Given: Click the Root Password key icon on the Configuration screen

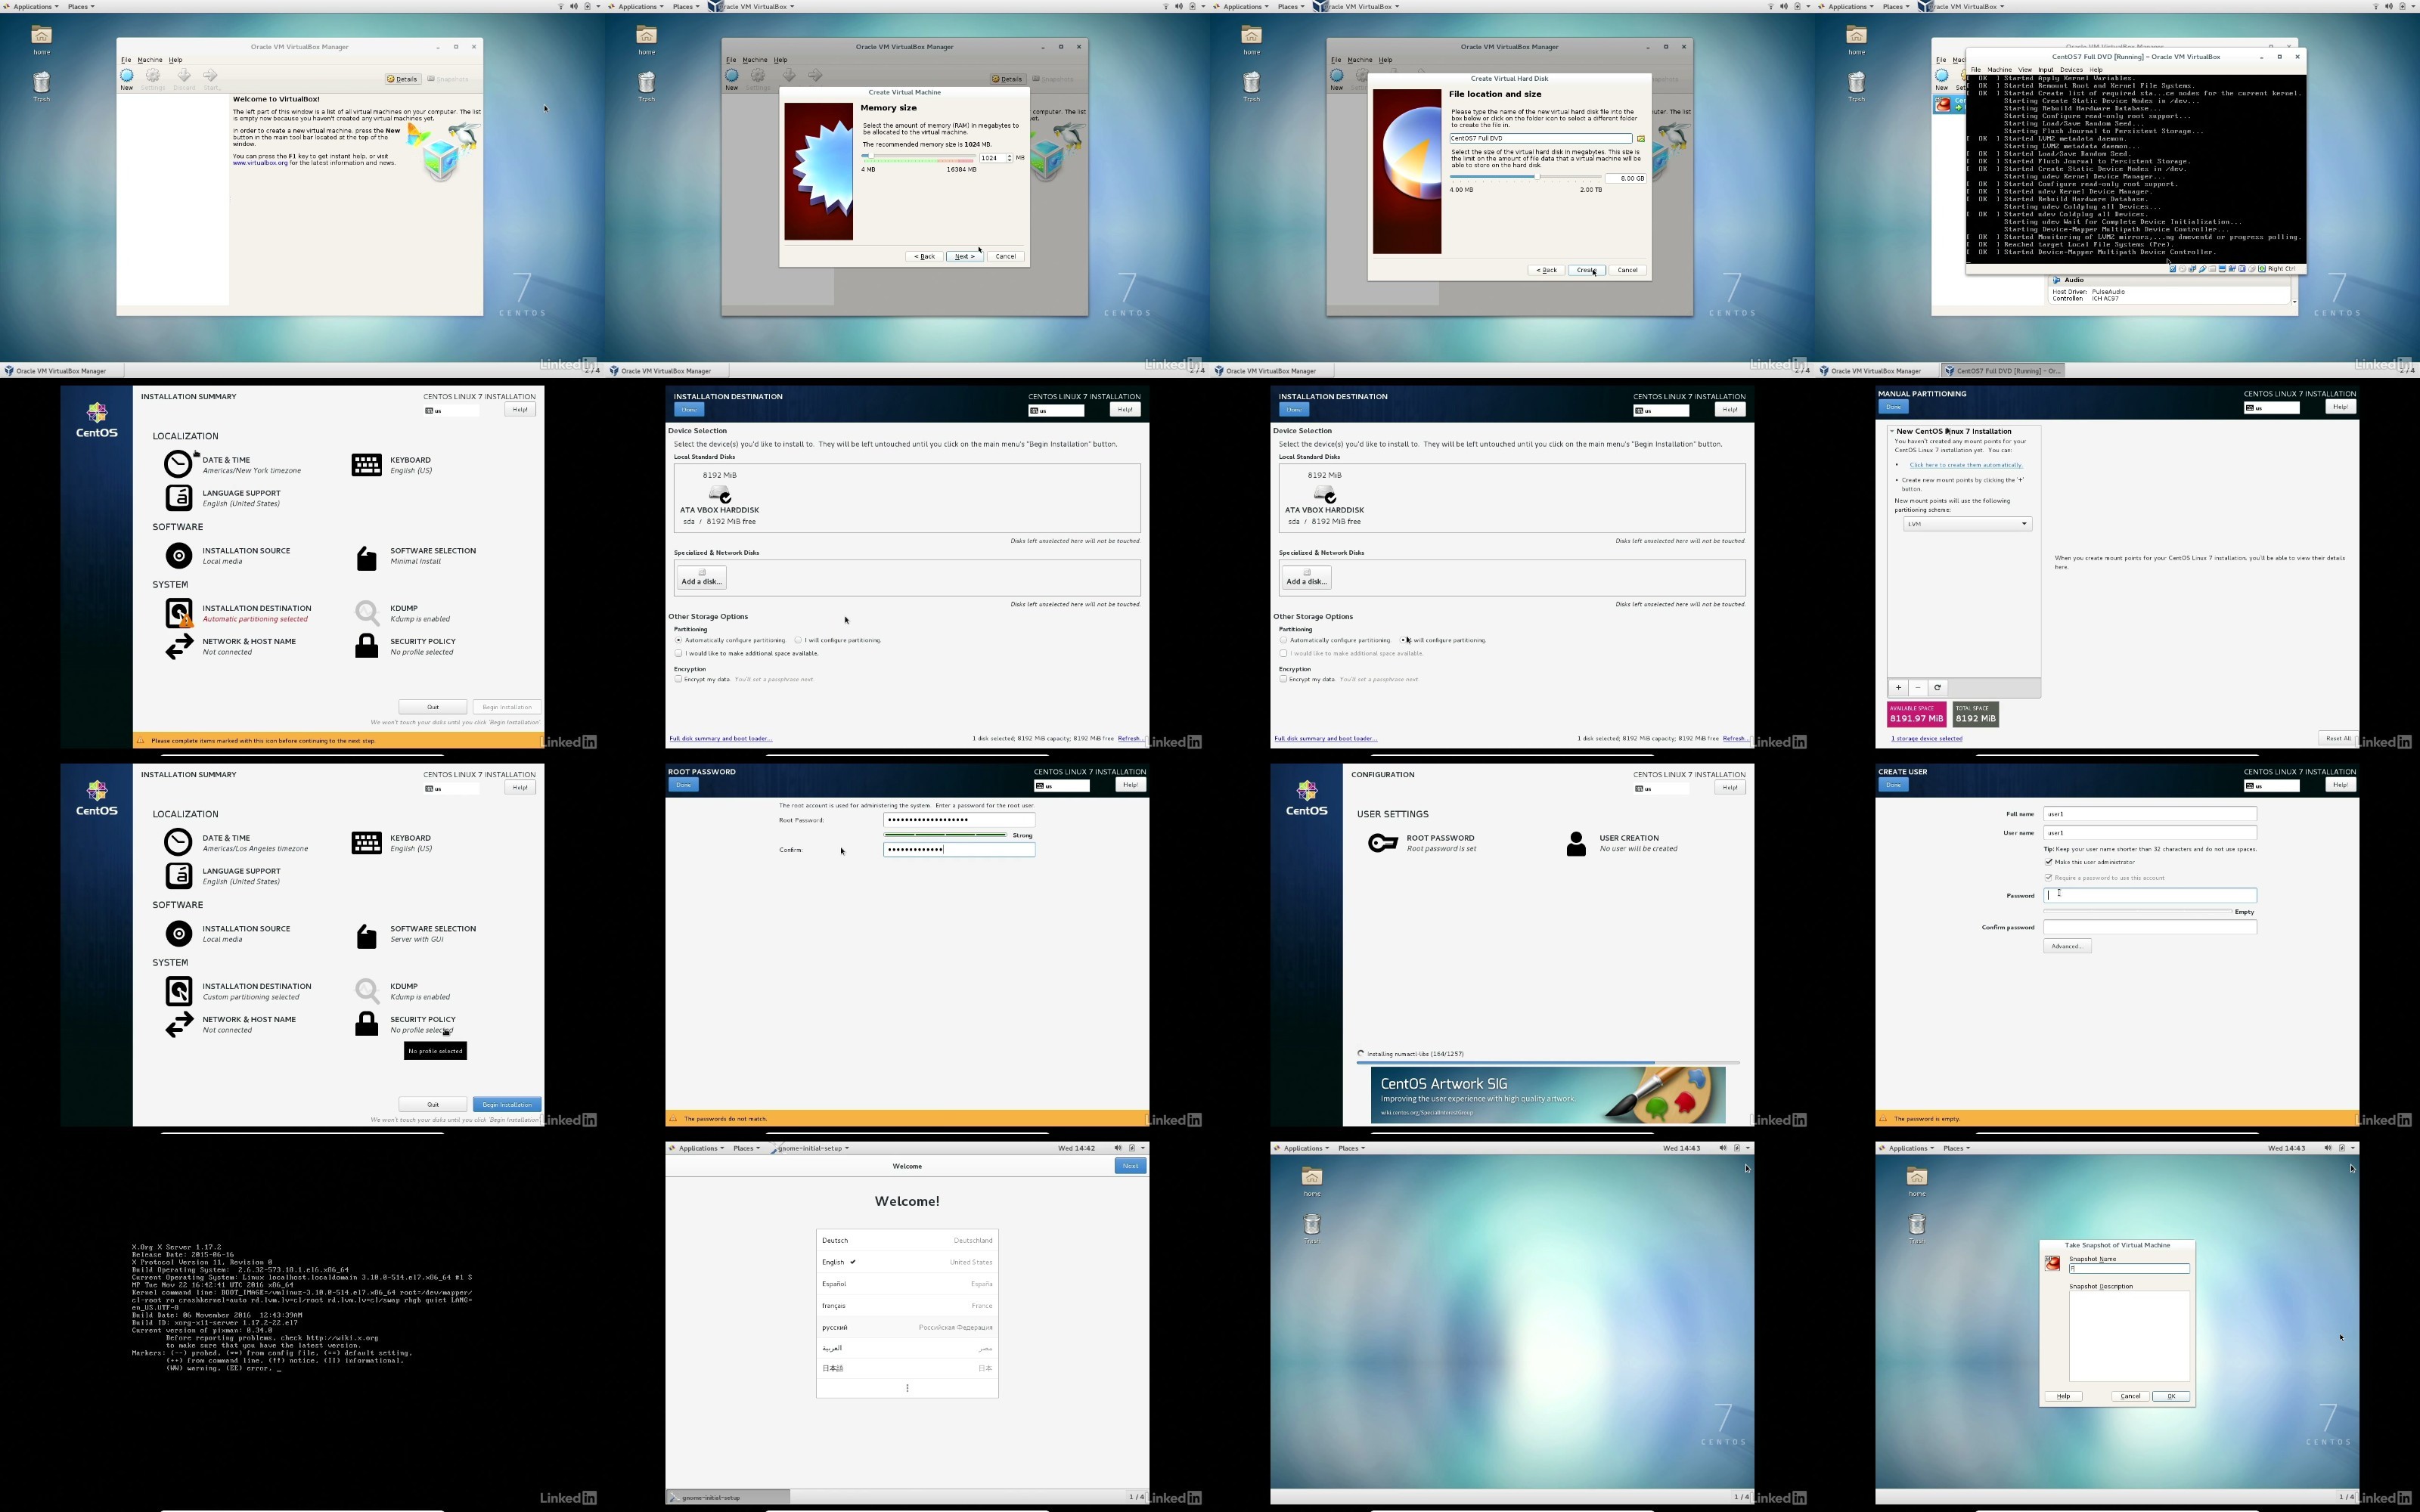Looking at the screenshot, I should (1382, 843).
